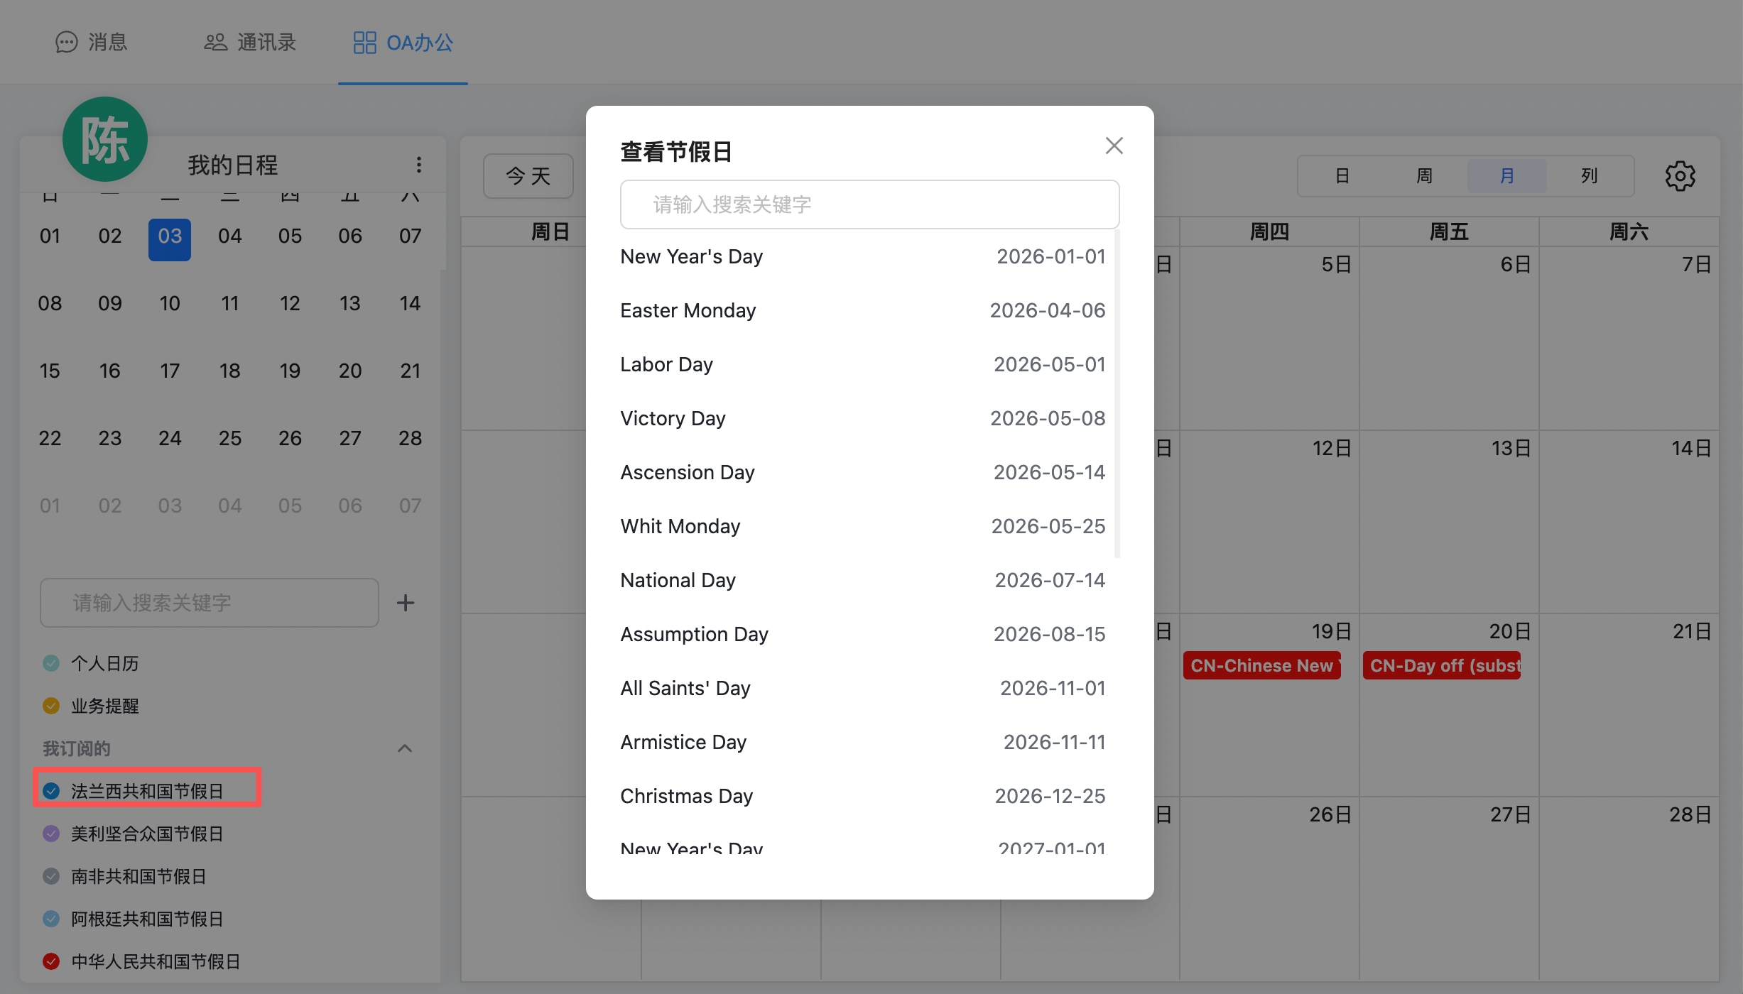Screen dimensions: 1743x994
Task: Click the plus icon to add a calendar
Action: click(x=406, y=603)
